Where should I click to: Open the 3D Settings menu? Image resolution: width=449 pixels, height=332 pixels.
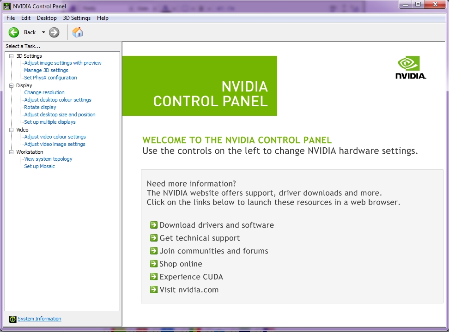click(77, 18)
